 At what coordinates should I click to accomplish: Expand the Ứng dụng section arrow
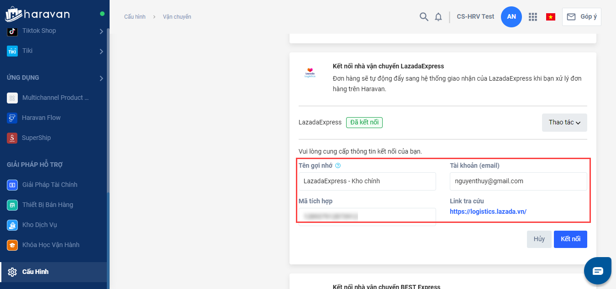click(101, 78)
